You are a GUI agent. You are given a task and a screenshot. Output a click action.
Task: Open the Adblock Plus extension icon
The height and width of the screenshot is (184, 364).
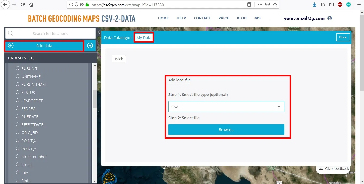340,5
